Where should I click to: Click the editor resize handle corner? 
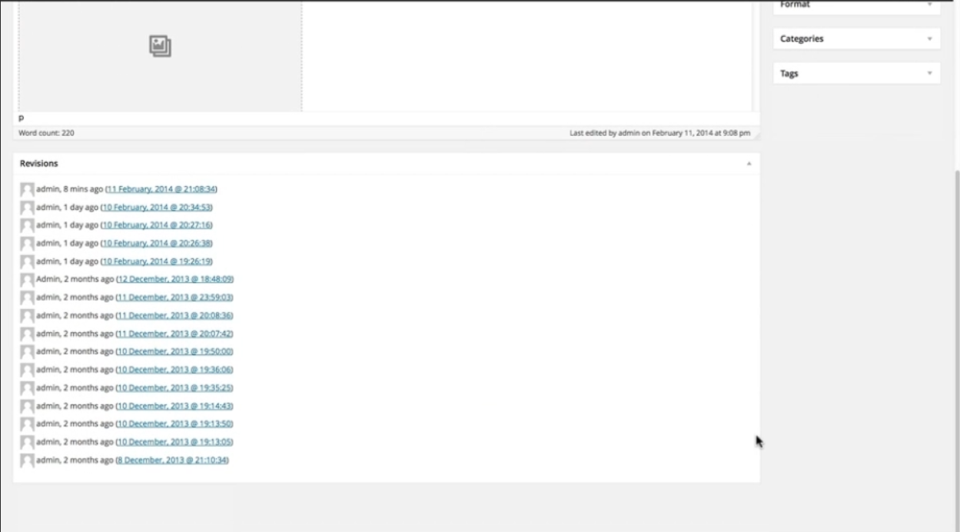pyautogui.click(x=756, y=134)
